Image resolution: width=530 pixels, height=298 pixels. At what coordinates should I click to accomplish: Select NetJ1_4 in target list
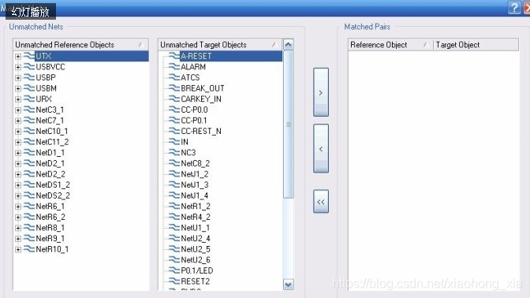click(x=194, y=196)
